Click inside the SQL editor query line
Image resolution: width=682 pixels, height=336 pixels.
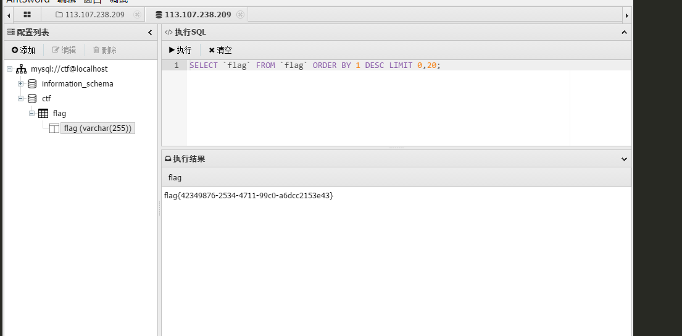(x=315, y=65)
